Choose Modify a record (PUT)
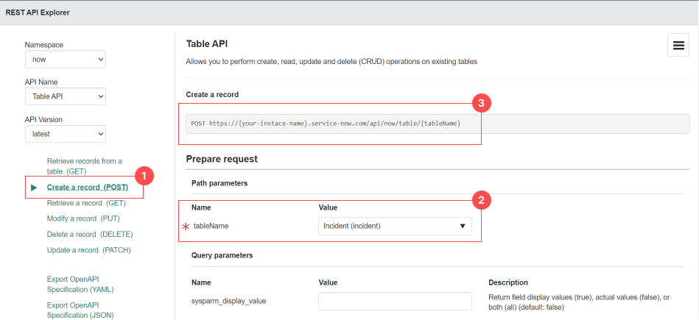The width and height of the screenshot is (699, 320). [83, 218]
